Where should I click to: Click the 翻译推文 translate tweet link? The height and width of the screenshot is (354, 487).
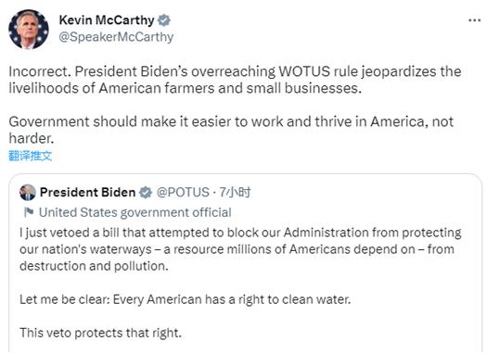[30, 156]
